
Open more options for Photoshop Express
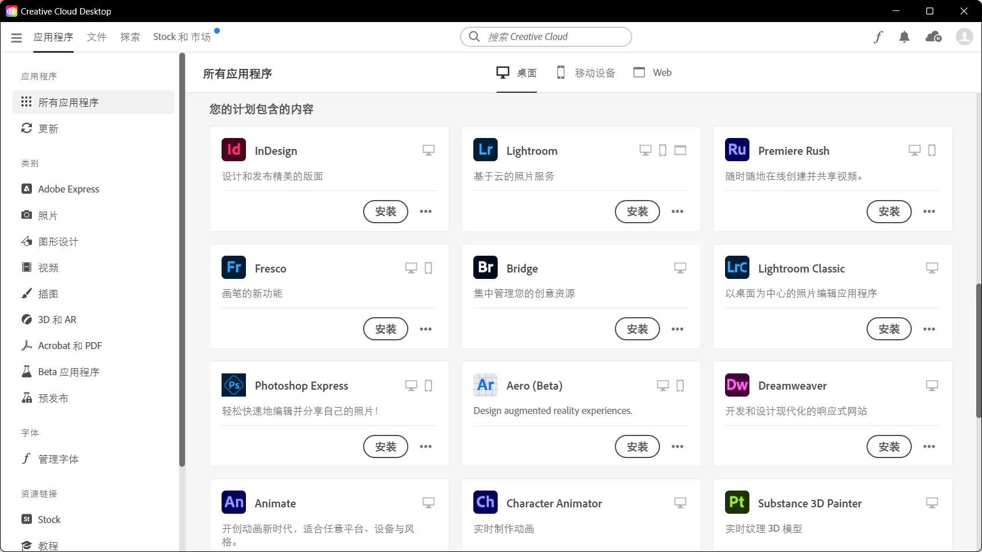point(426,446)
